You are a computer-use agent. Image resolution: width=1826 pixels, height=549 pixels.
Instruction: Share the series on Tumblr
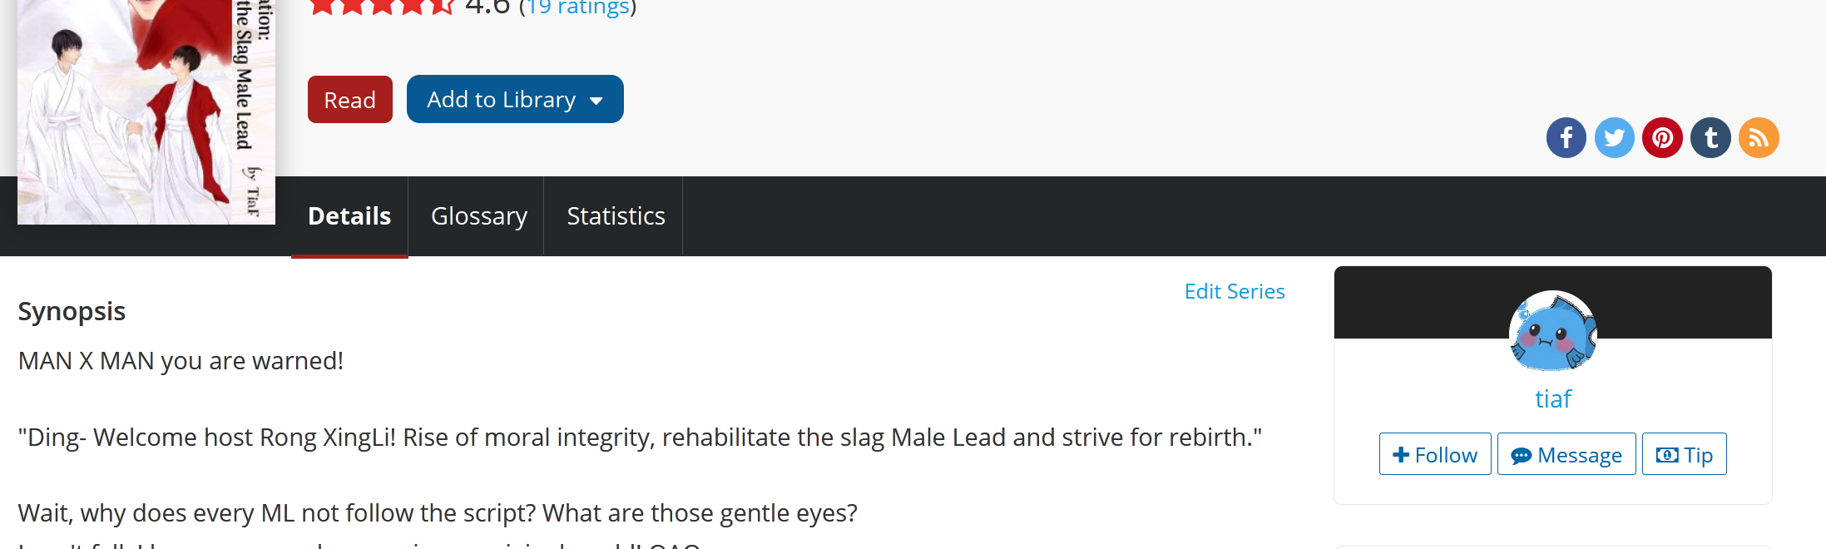[x=1710, y=137]
